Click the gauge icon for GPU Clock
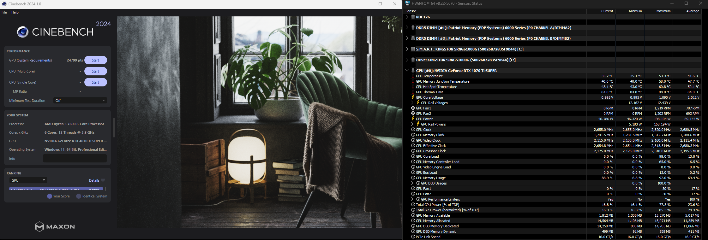The height and width of the screenshot is (240, 708). point(413,130)
